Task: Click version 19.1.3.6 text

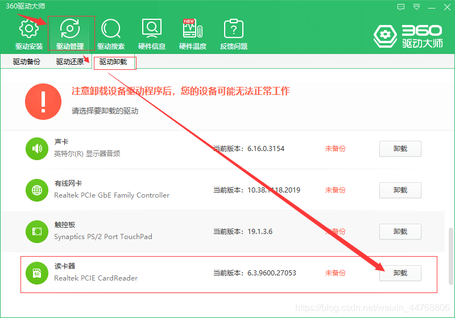Action: click(x=260, y=232)
